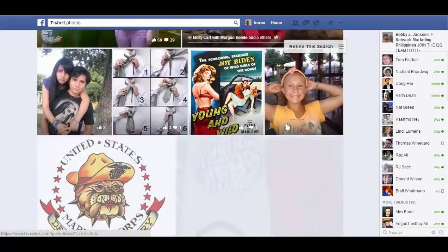This screenshot has height=252, width=448.
Task: Expand the account menu dropdown arrow
Action: click(x=340, y=23)
